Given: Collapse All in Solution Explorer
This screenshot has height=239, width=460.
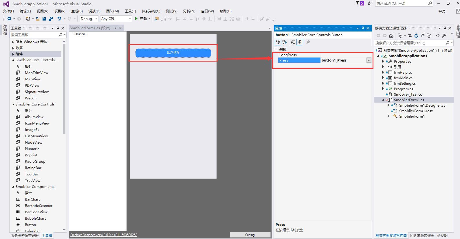Looking at the screenshot, I should tap(423, 36).
